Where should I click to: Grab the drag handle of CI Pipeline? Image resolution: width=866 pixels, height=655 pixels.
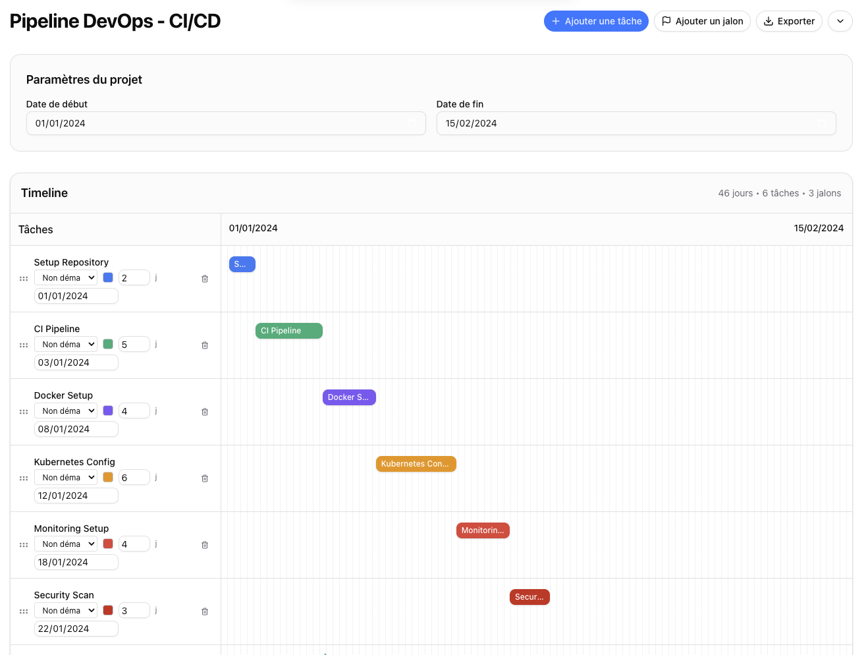(x=23, y=345)
